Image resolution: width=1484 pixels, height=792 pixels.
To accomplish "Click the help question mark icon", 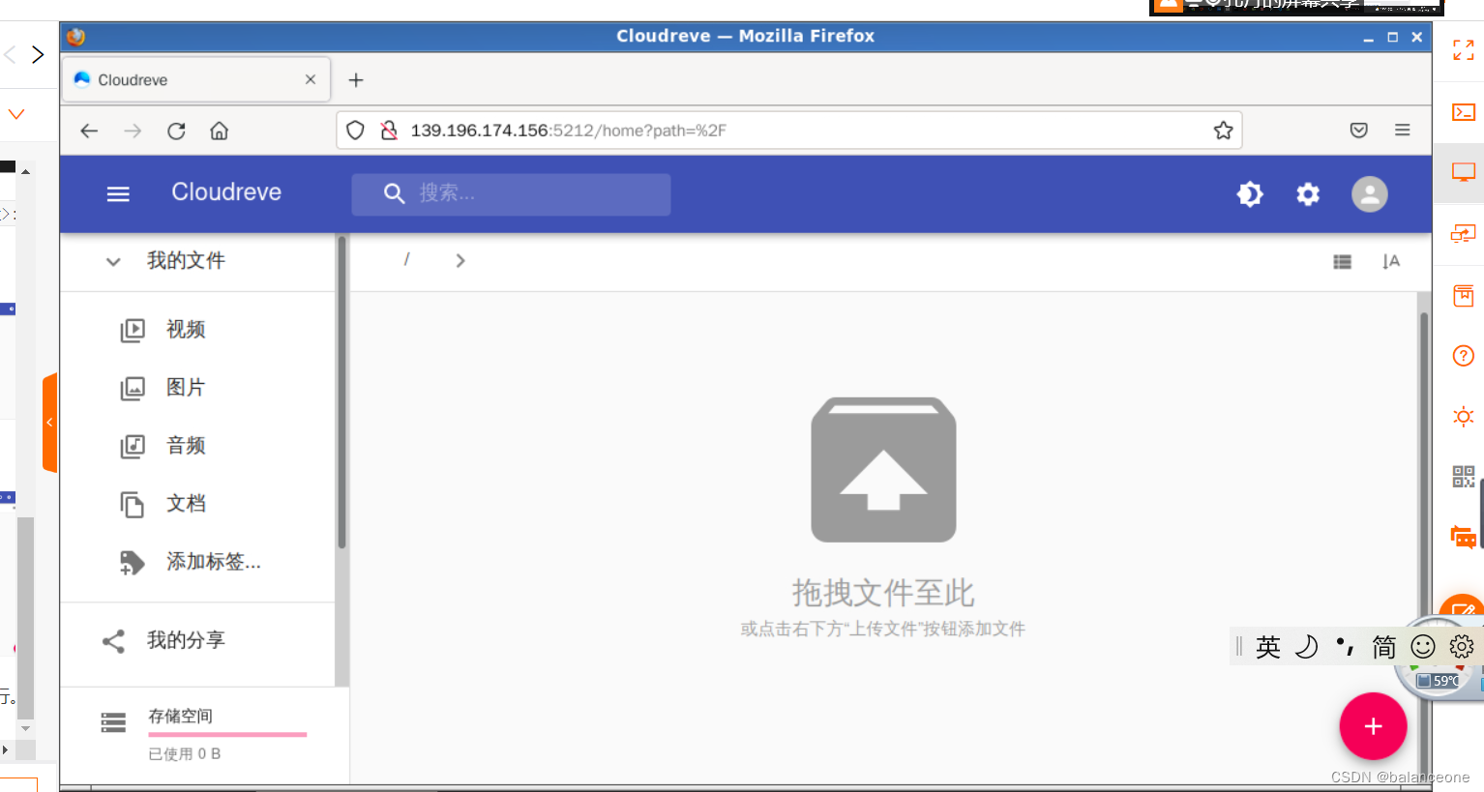I will point(1464,356).
